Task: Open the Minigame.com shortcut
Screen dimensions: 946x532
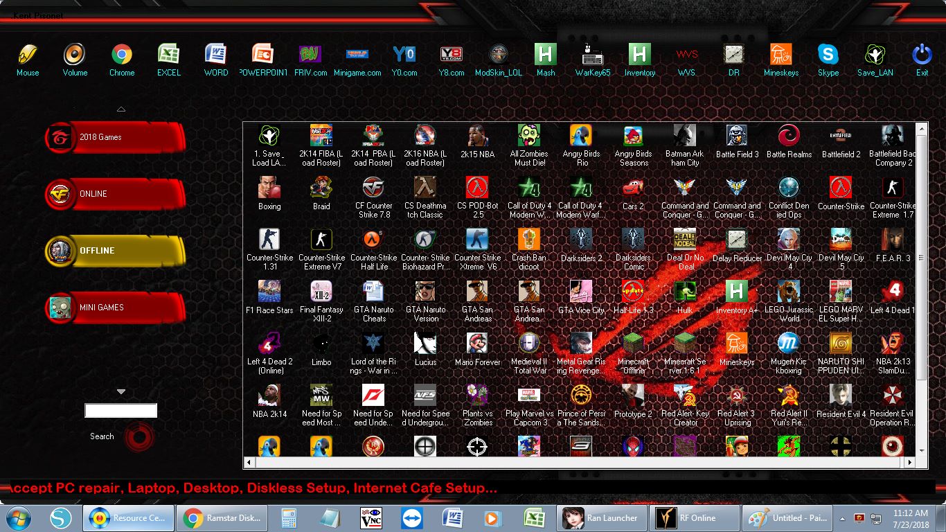Action: (x=357, y=60)
